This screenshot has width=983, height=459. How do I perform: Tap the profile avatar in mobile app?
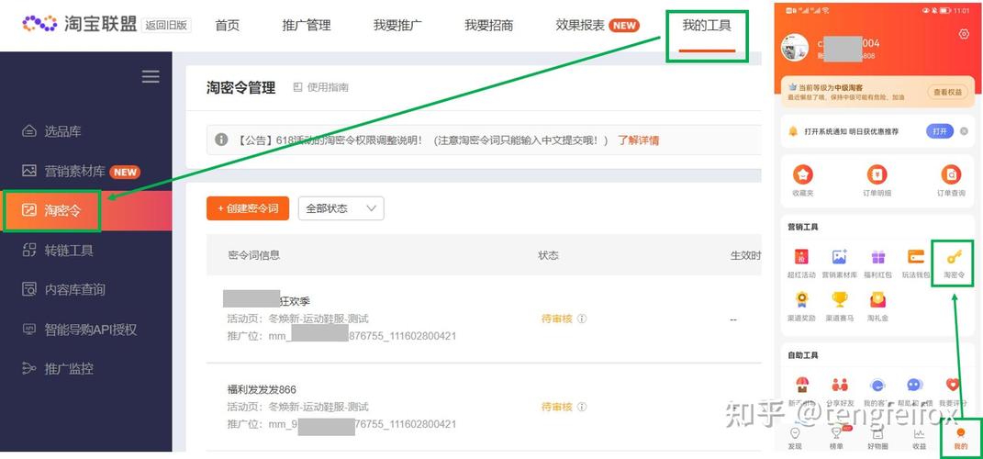(x=796, y=48)
